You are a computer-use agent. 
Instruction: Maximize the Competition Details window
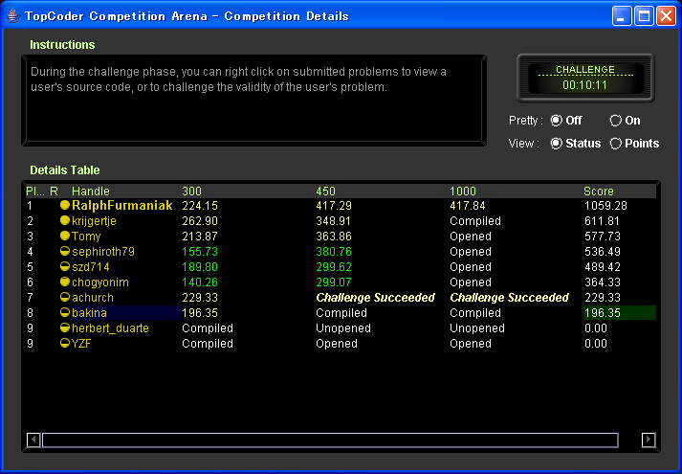644,16
